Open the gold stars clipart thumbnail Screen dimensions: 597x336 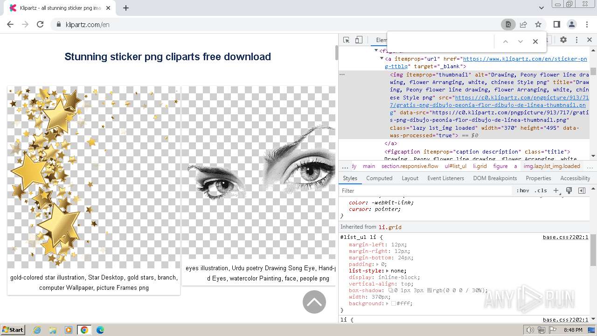[x=94, y=177]
